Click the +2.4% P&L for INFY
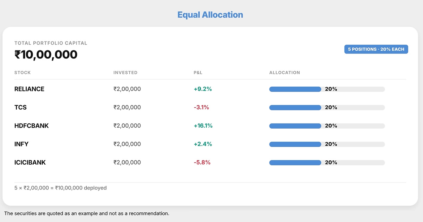The height and width of the screenshot is (222, 423). 203,144
